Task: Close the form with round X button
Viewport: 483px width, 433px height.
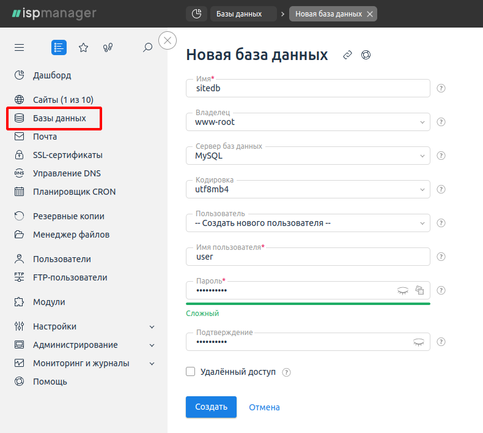Action: 168,40
